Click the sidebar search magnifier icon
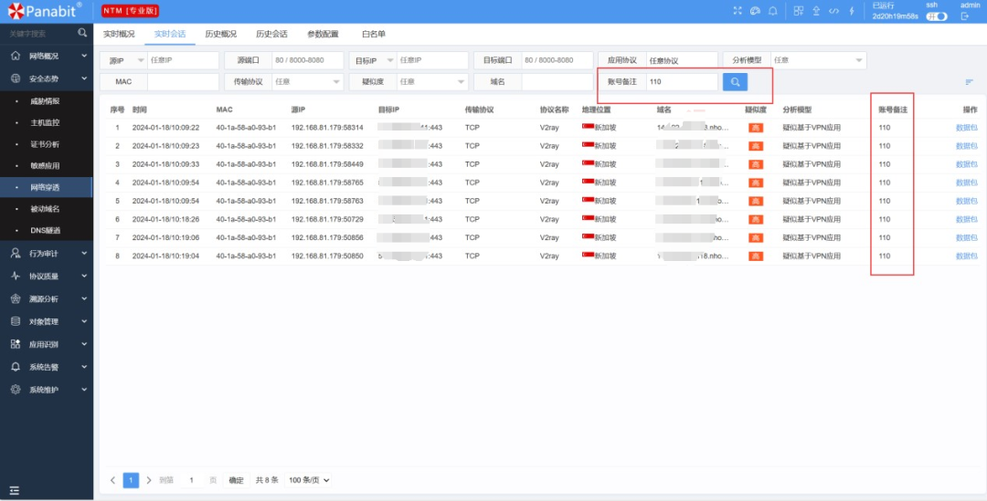987x501 pixels. (82, 33)
